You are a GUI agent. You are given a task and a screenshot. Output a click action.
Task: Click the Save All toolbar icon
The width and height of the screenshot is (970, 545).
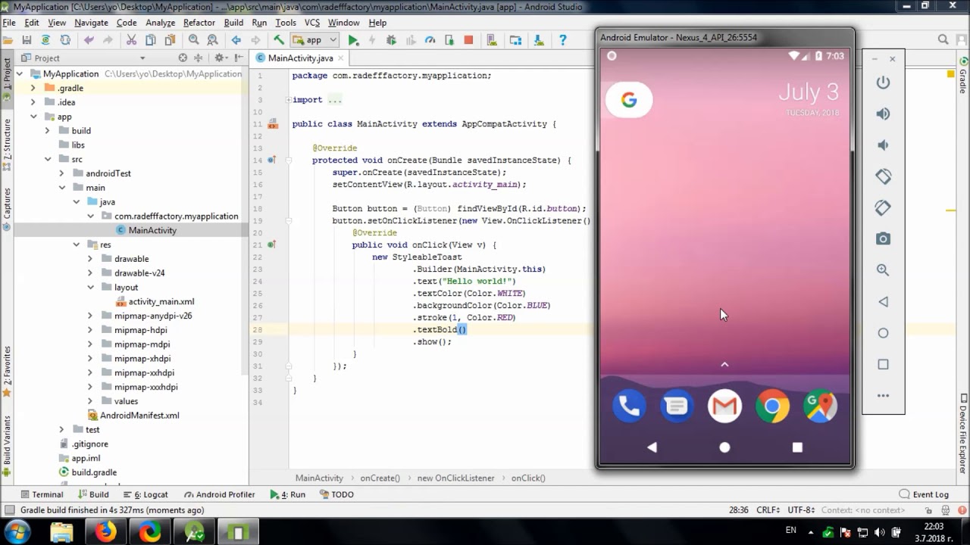point(27,40)
